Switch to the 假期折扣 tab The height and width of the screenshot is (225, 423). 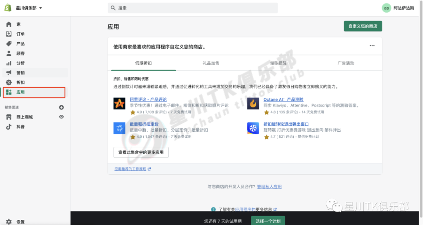click(143, 63)
